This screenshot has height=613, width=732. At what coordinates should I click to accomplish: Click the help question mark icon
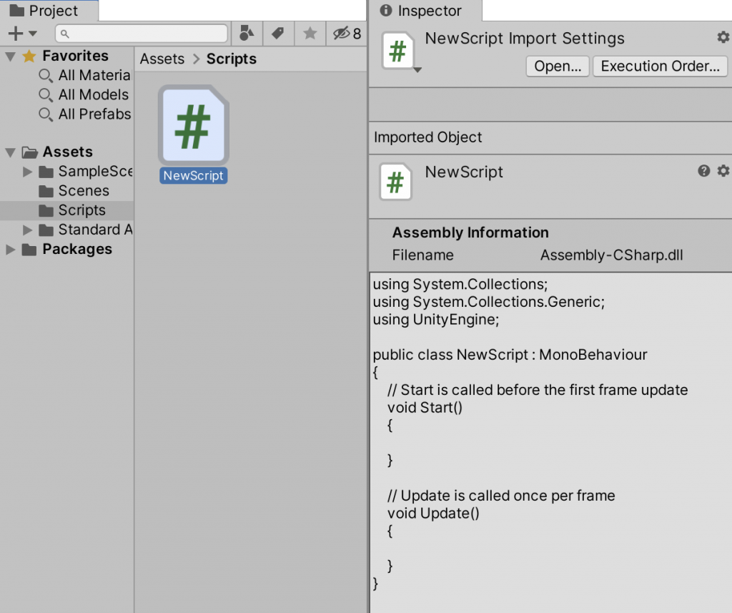pyautogui.click(x=704, y=170)
